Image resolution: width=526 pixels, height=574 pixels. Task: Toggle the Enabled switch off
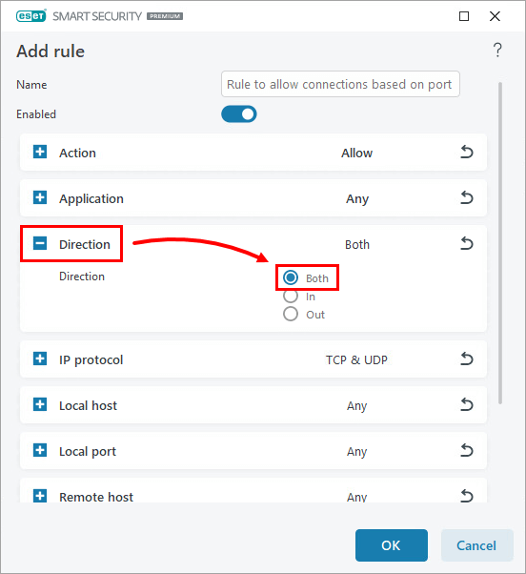tap(239, 114)
